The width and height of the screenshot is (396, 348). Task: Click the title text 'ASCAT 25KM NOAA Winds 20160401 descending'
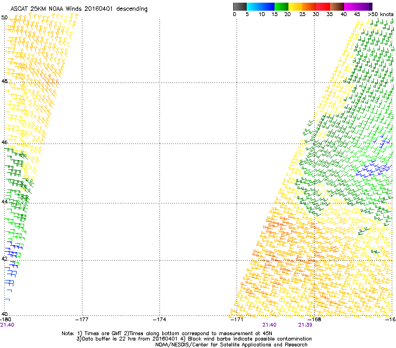click(x=79, y=9)
